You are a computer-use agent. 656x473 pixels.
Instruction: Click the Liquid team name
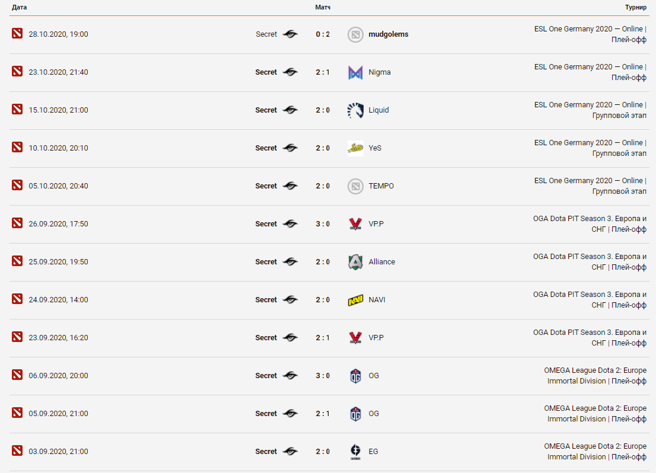(379, 110)
